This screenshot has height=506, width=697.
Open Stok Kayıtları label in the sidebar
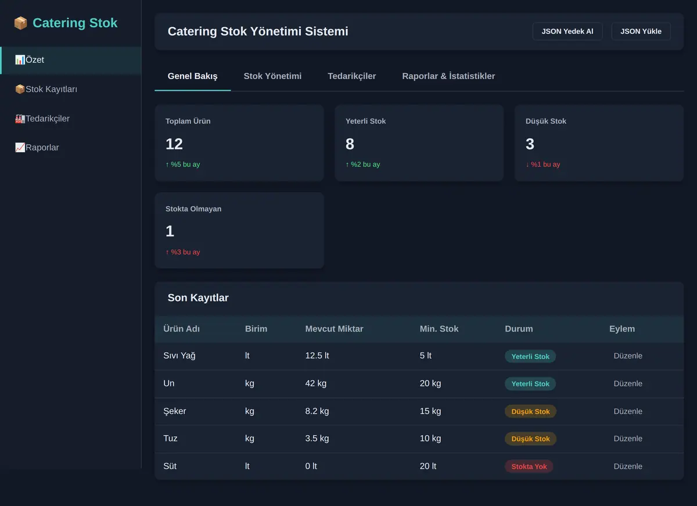tap(51, 89)
